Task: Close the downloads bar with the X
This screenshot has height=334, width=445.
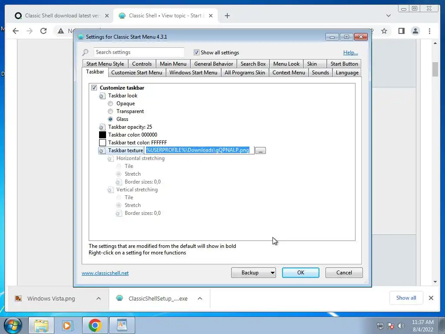Action: [431, 298]
